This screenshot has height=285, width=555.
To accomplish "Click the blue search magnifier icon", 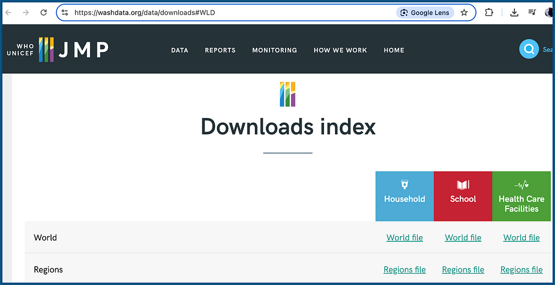I will [529, 49].
